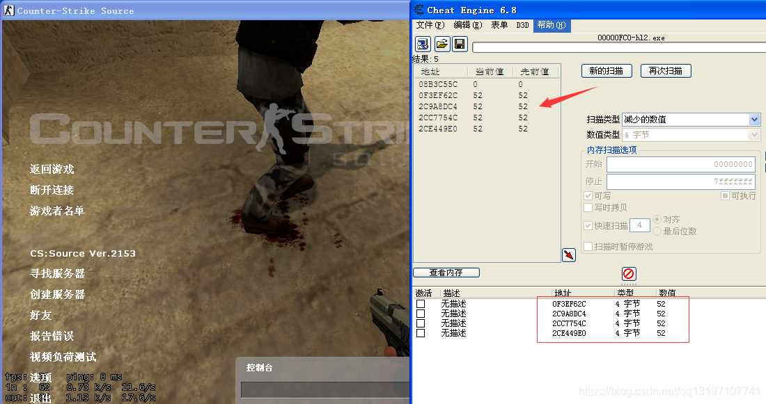Click the 00000FC0-hl2.exe process label

[x=631, y=38]
